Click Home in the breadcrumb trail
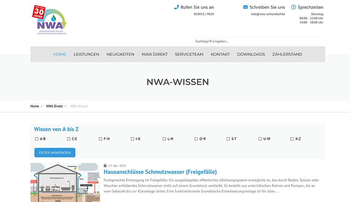This screenshot has height=202, width=350. [35, 106]
